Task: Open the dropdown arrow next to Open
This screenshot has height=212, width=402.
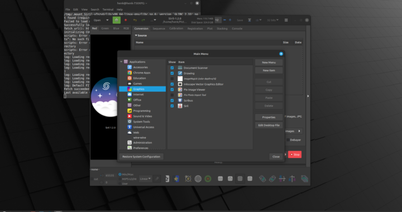Action: [x=107, y=20]
